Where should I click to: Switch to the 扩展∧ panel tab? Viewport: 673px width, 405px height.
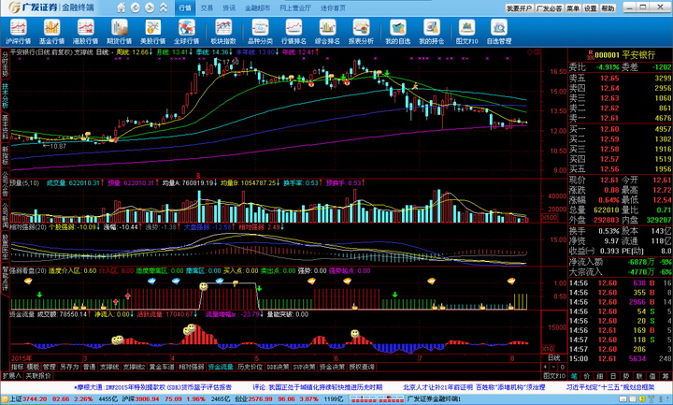(x=11, y=376)
